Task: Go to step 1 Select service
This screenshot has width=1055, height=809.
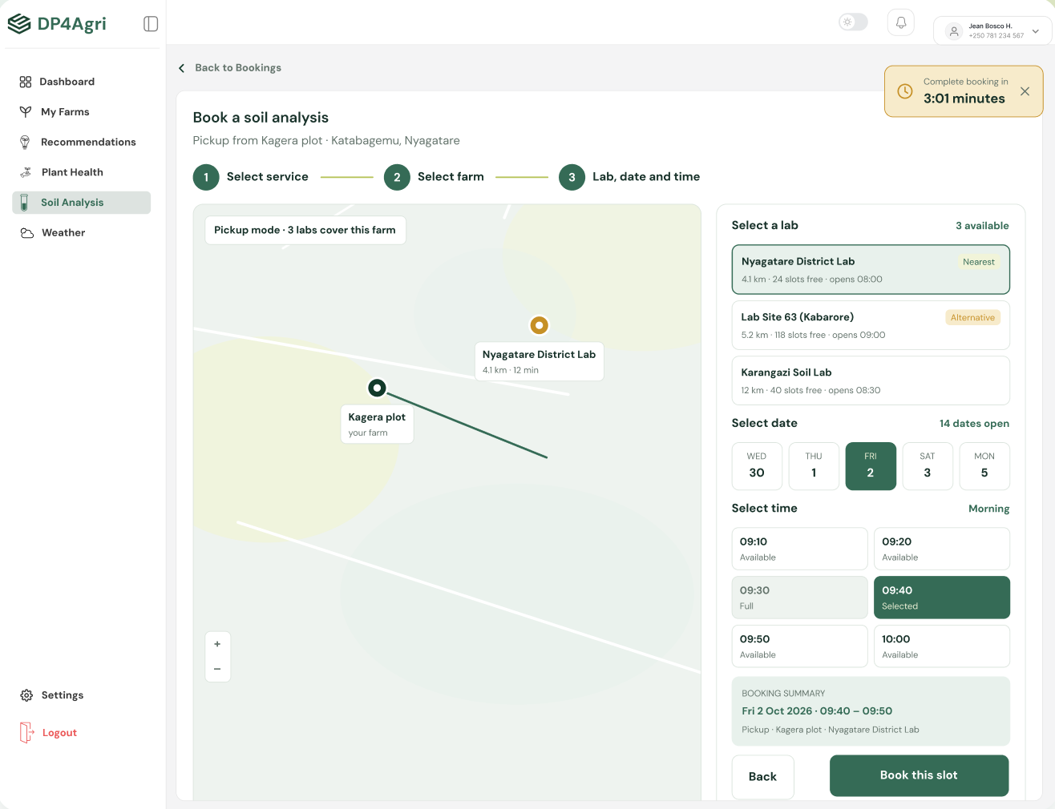Action: click(x=251, y=177)
